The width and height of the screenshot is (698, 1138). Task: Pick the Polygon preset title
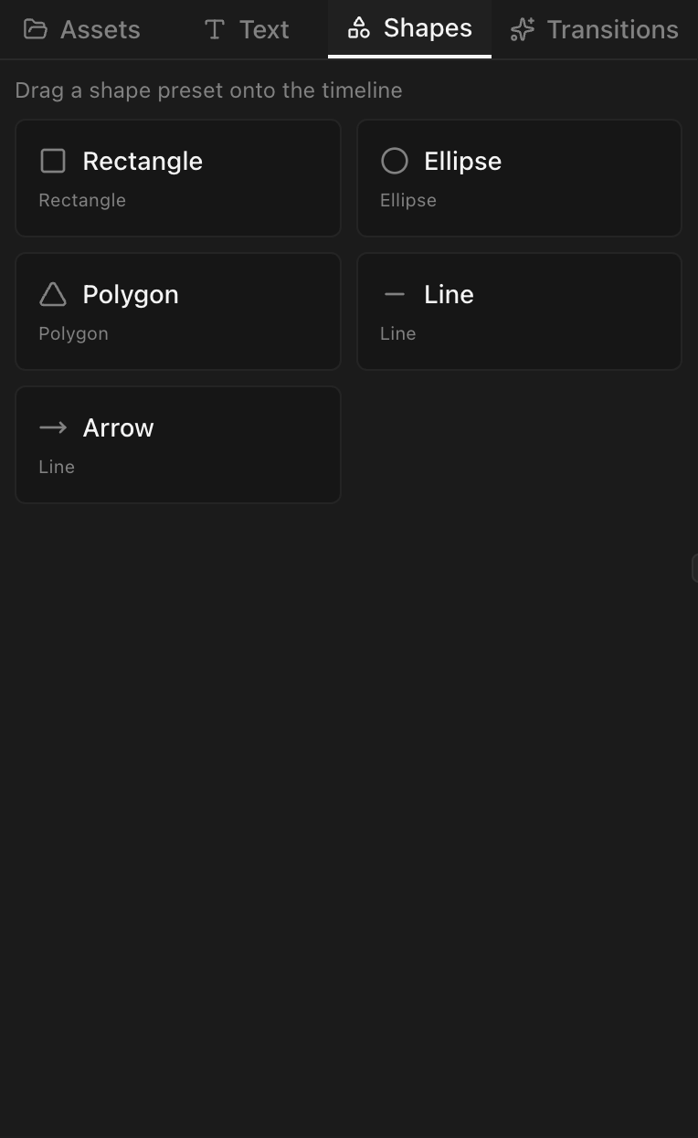[x=131, y=294]
